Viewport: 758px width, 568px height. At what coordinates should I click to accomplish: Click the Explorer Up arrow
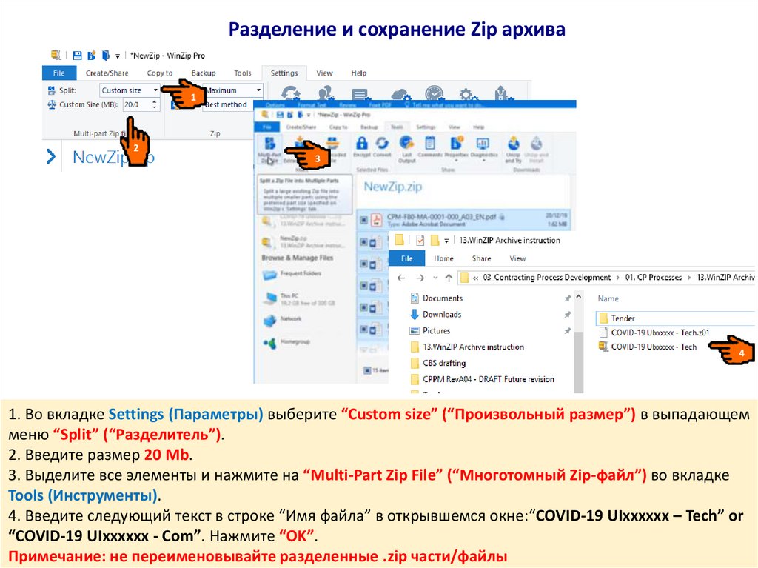tap(449, 278)
